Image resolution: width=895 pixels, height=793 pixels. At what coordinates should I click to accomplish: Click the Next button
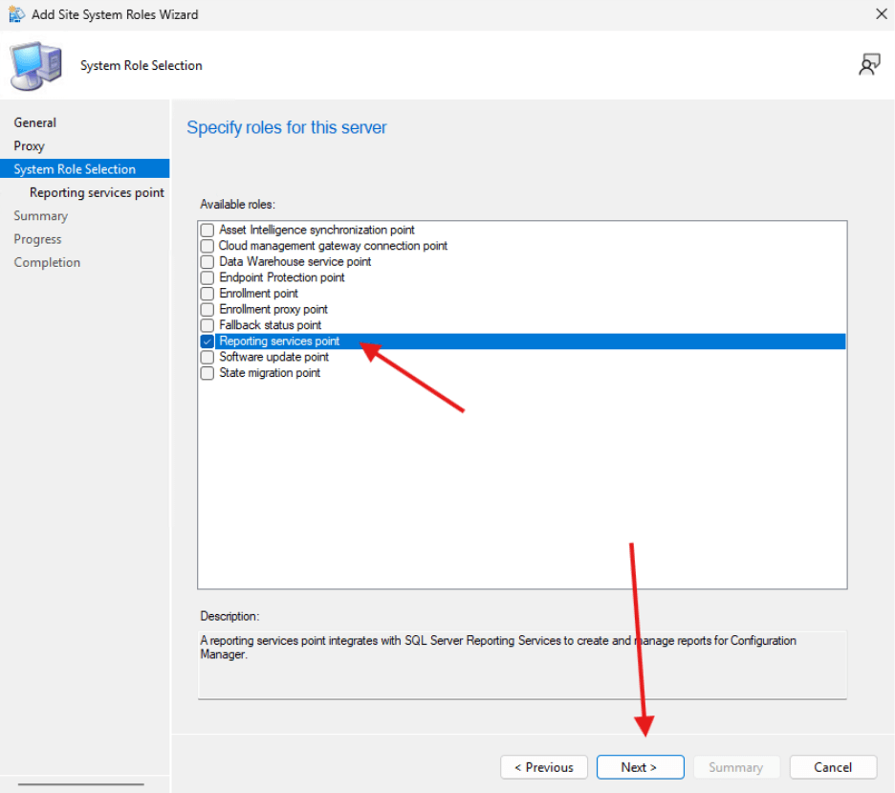[640, 767]
